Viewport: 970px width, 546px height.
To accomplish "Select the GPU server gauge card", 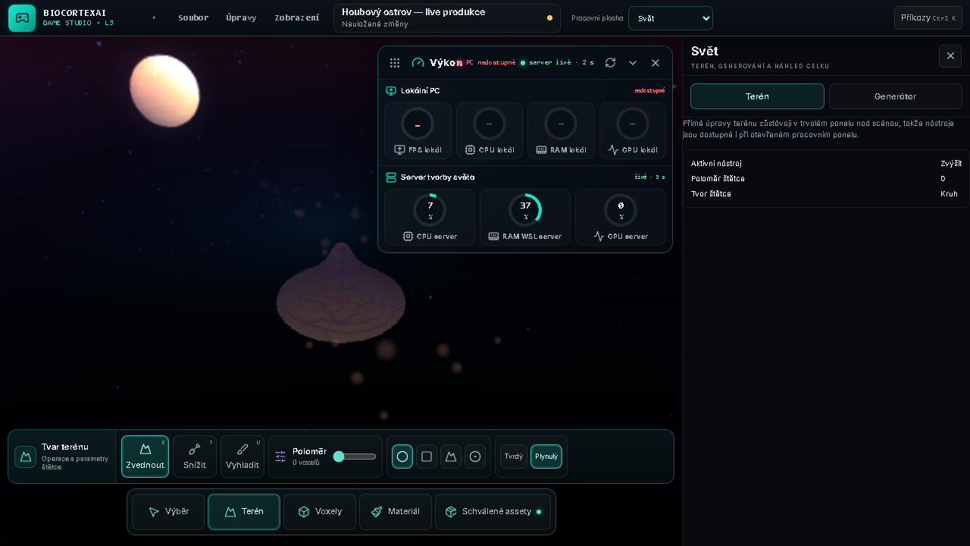I will pos(621,217).
